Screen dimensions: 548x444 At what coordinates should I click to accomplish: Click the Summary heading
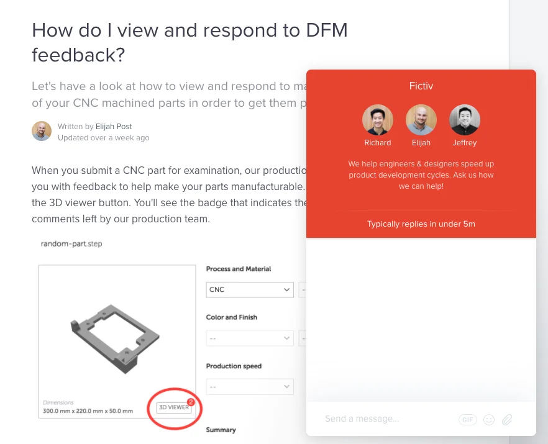point(221,430)
